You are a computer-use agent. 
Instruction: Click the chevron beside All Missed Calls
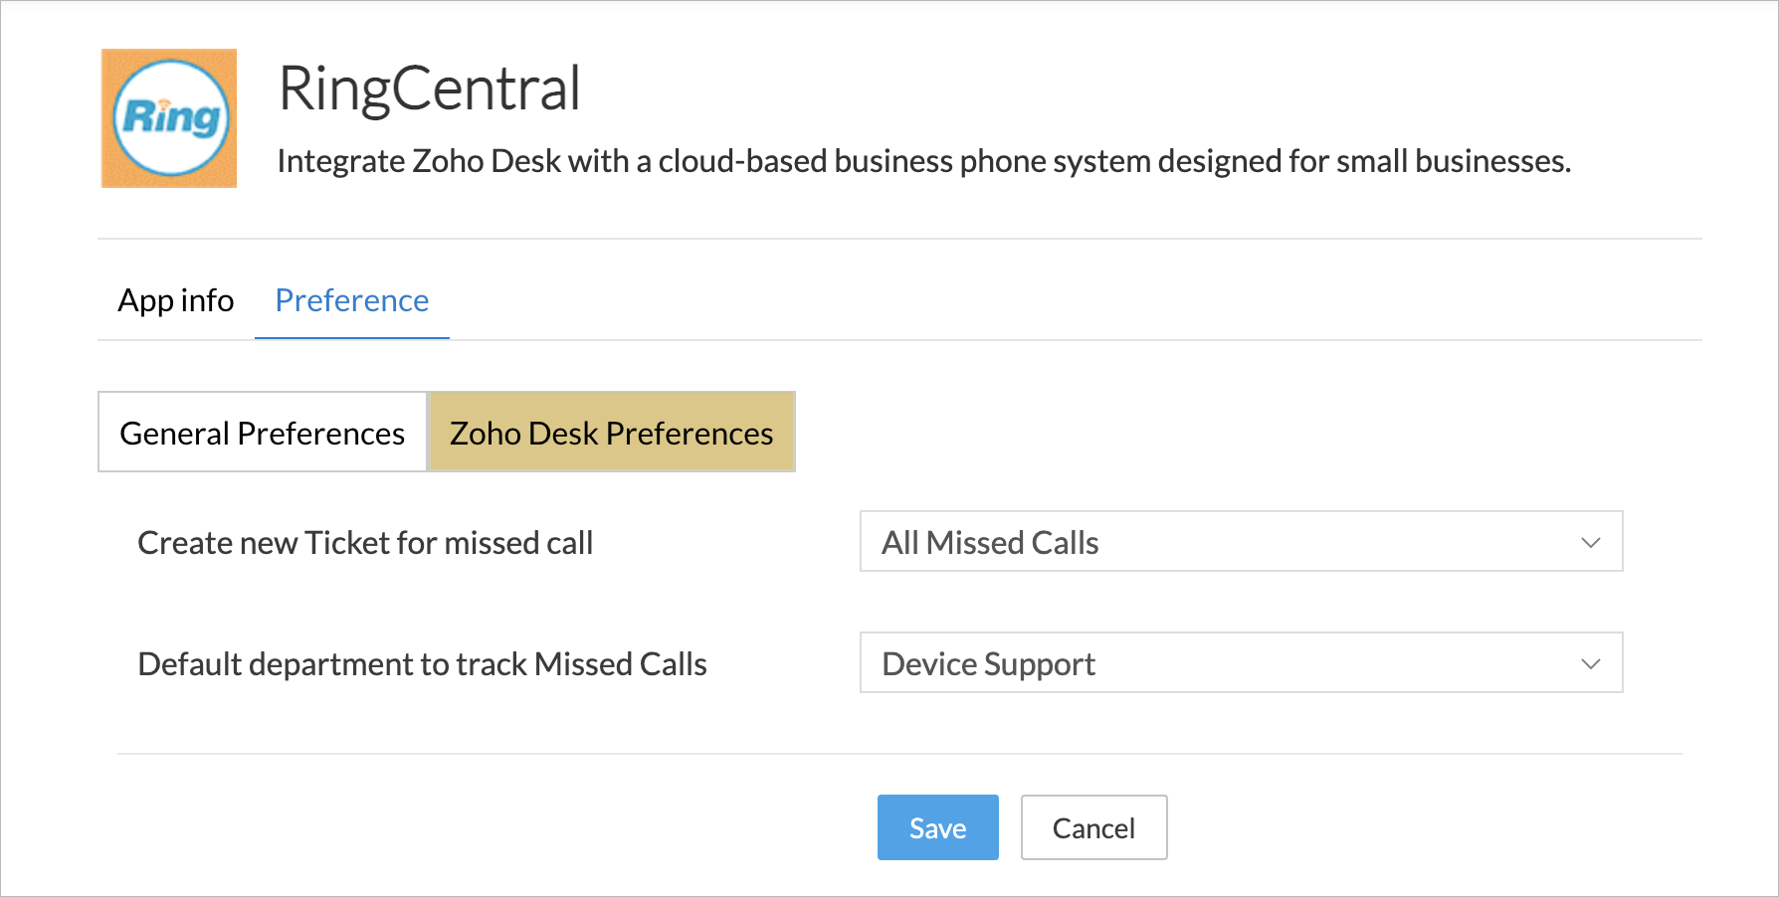1591,543
